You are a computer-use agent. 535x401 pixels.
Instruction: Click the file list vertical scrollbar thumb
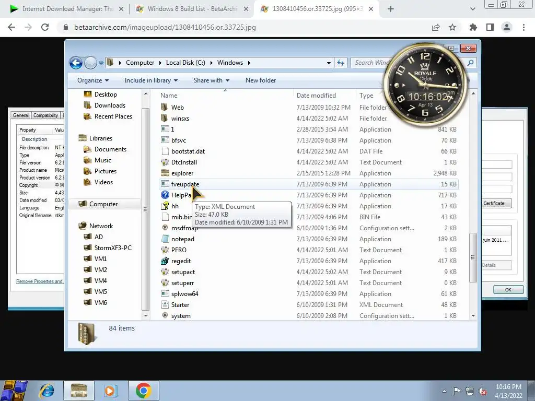[473, 257]
